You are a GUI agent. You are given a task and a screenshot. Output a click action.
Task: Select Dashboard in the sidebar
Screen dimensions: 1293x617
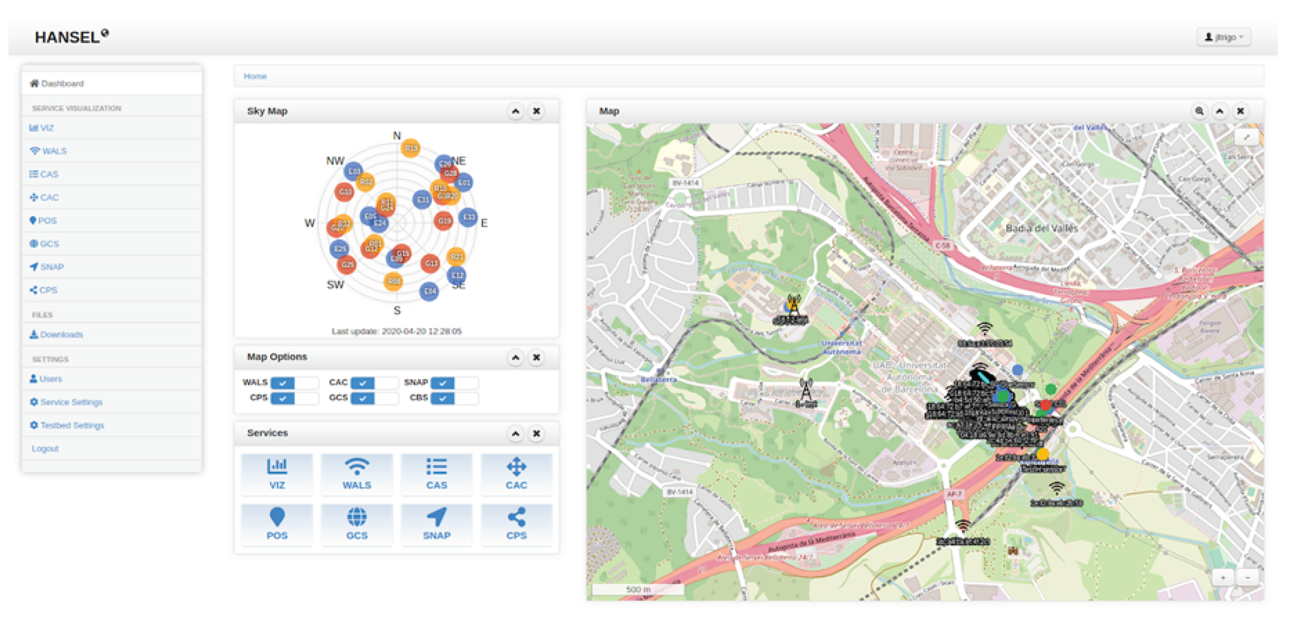62,83
